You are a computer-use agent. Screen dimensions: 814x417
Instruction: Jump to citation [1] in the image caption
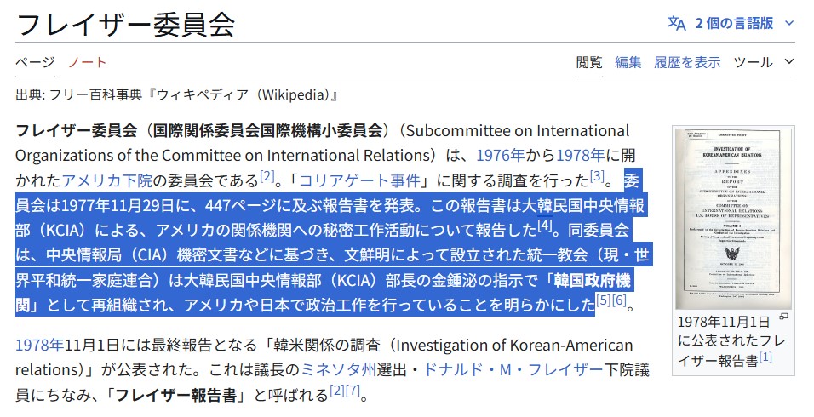[765, 357]
